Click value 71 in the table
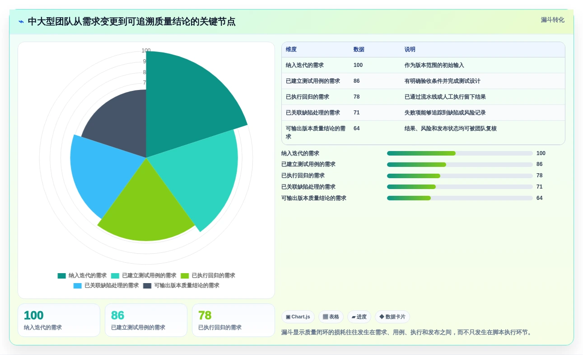Screen dimensions: 583x355 tap(357, 113)
